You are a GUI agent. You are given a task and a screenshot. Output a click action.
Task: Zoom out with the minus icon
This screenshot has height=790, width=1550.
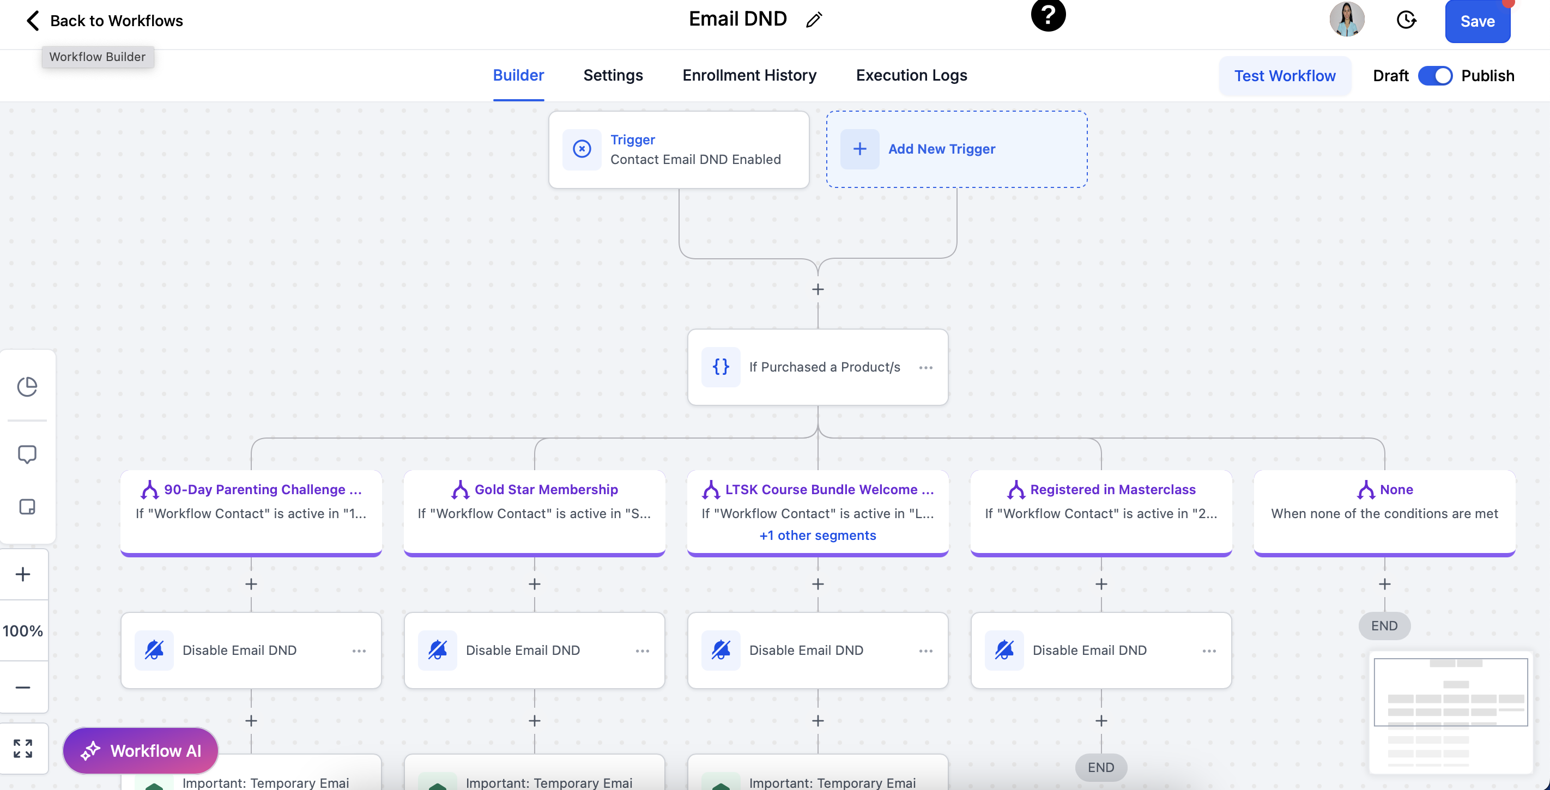(x=23, y=687)
